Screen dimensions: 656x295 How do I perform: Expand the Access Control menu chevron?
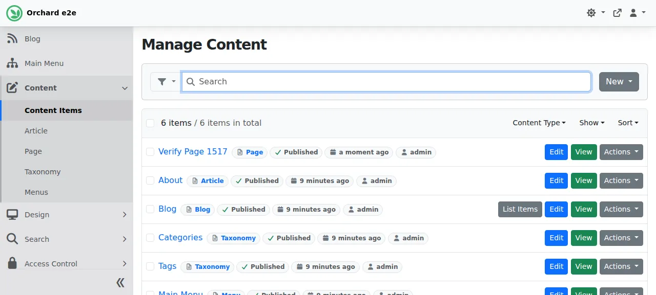click(x=125, y=263)
